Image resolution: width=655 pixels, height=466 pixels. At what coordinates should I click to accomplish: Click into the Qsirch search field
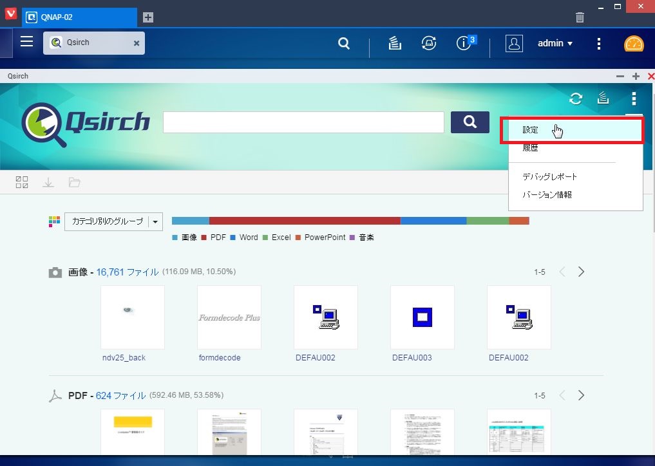click(x=303, y=122)
